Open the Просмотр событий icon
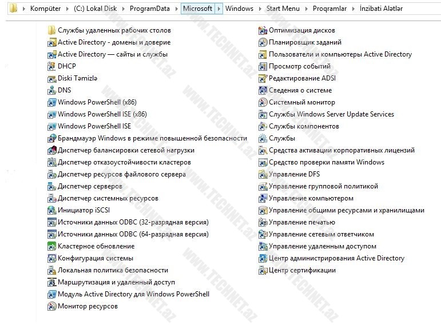Viewport: 441px width, 325px height. 263,67
